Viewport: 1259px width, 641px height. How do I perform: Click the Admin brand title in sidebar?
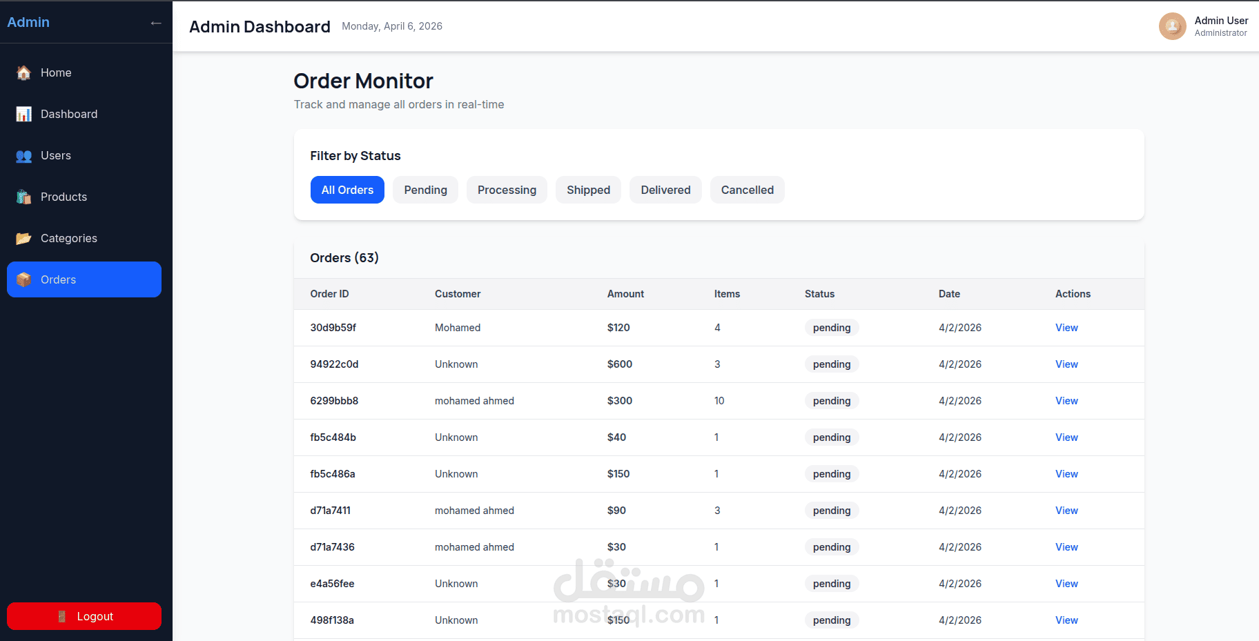(x=28, y=22)
